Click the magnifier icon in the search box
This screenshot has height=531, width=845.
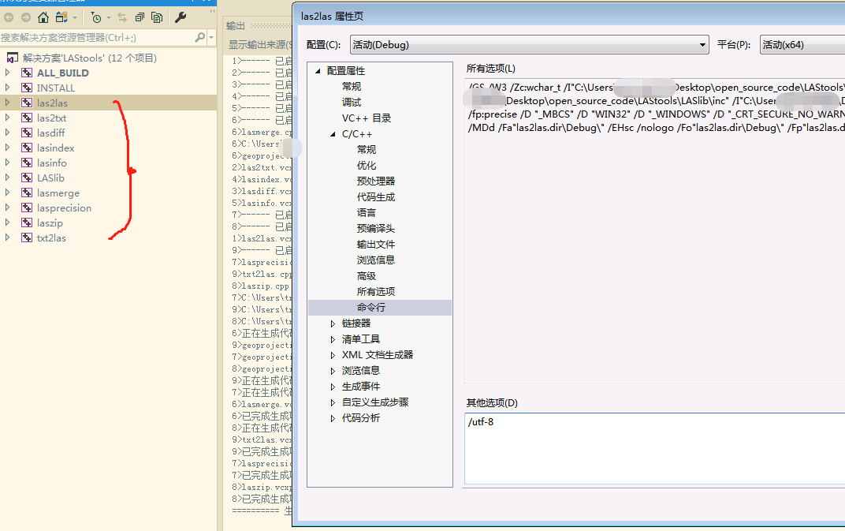click(x=200, y=38)
